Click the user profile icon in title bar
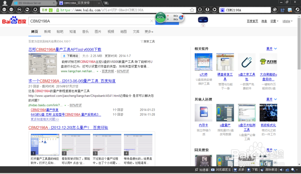This screenshot has width=301, height=174. [x=5, y=3]
